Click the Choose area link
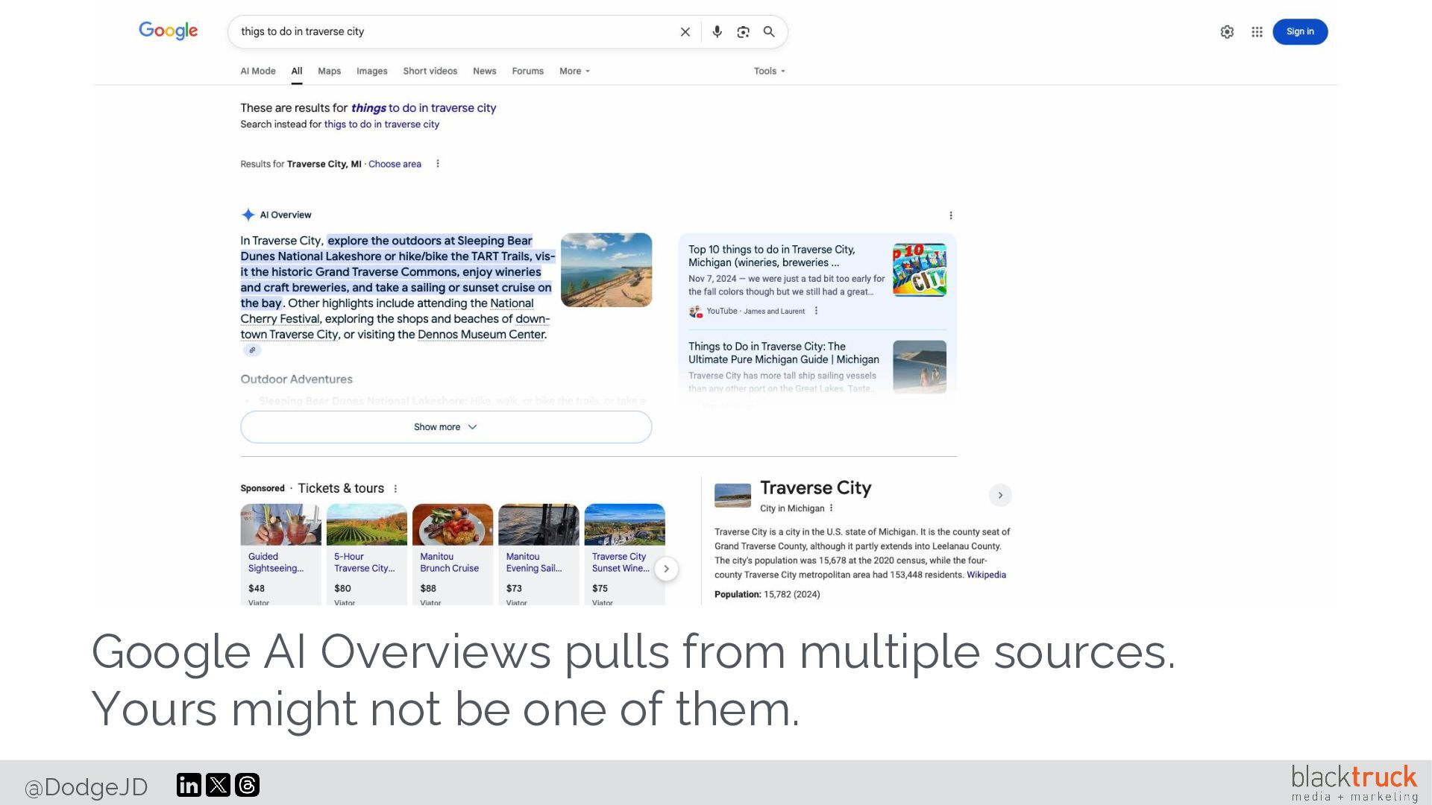 coord(395,165)
